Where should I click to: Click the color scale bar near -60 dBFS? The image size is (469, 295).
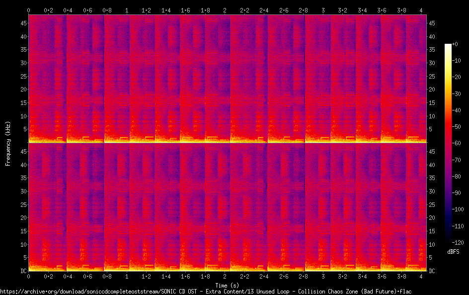pyautogui.click(x=448, y=143)
